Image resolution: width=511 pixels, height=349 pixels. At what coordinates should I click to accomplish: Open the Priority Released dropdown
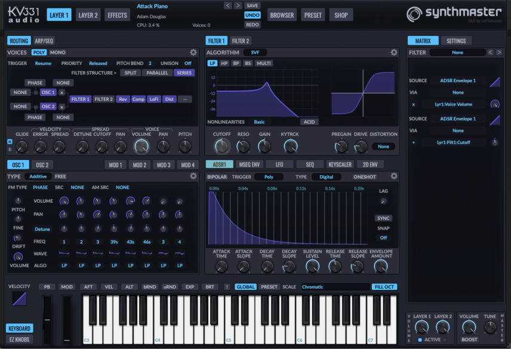pyautogui.click(x=98, y=63)
